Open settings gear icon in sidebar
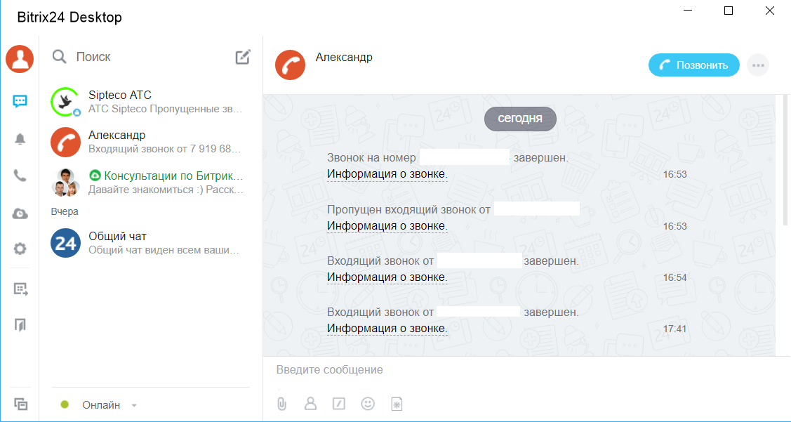This screenshot has height=422, width=791. tap(20, 249)
